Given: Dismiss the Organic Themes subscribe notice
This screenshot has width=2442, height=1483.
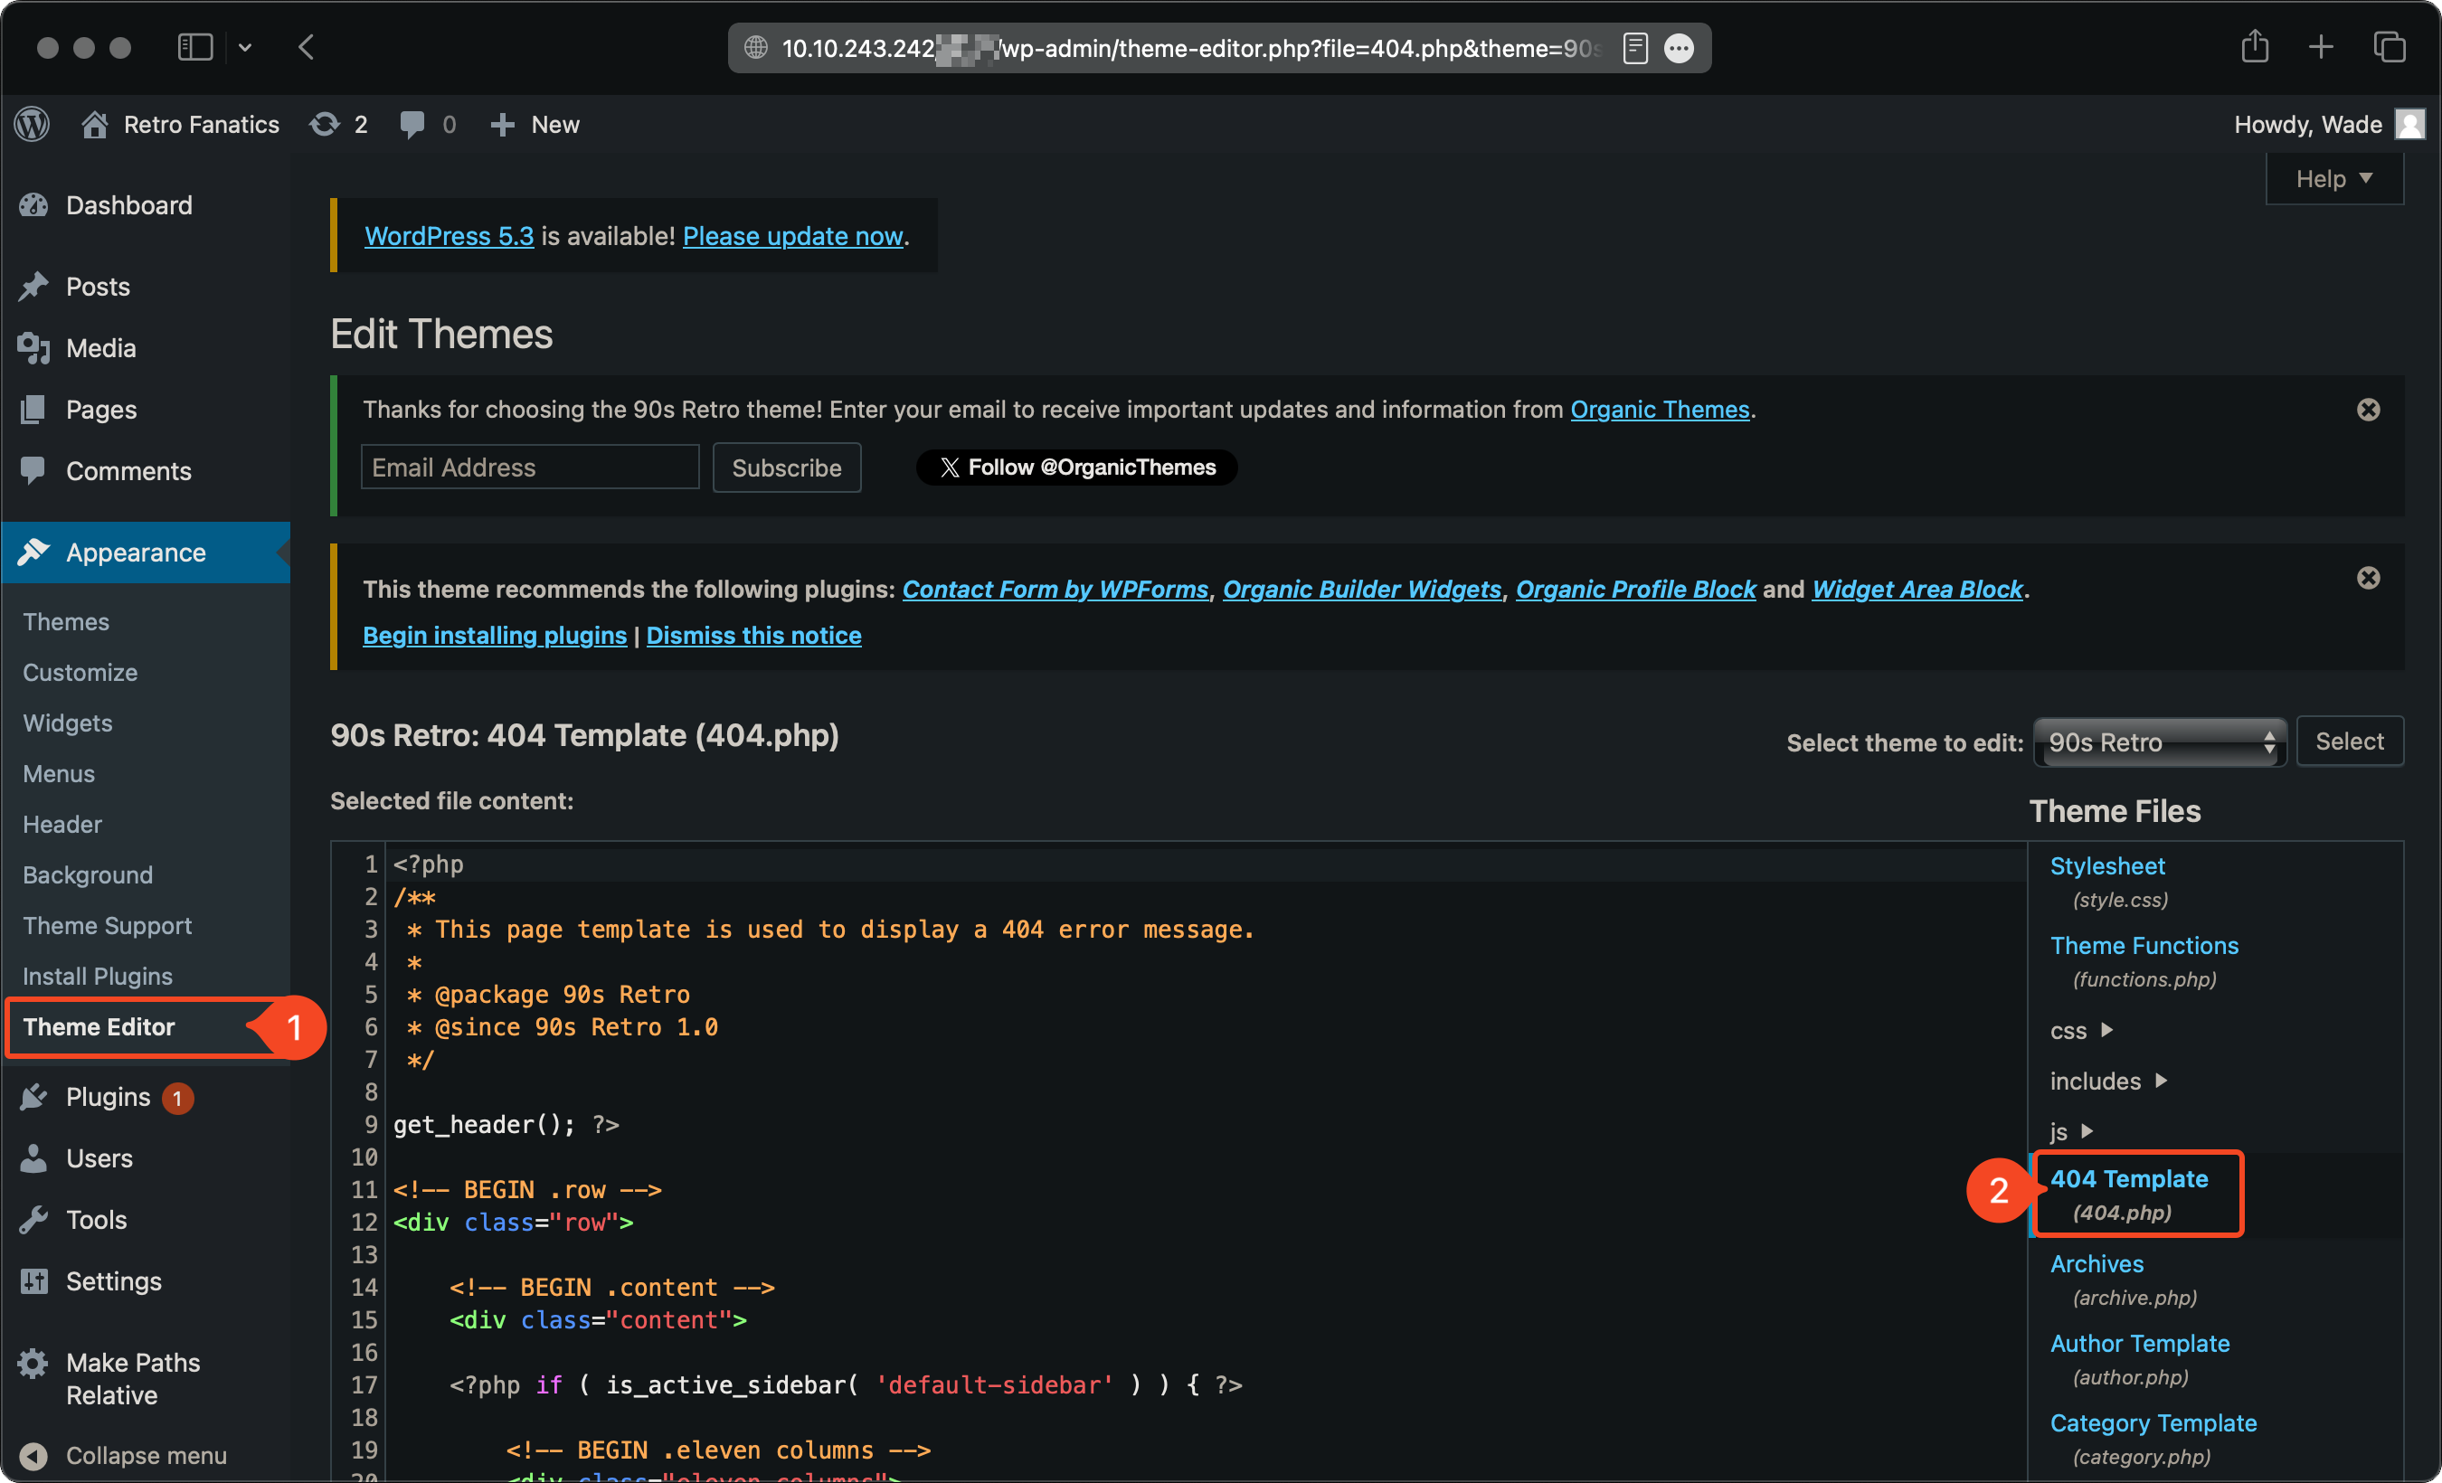Looking at the screenshot, I should (2368, 409).
